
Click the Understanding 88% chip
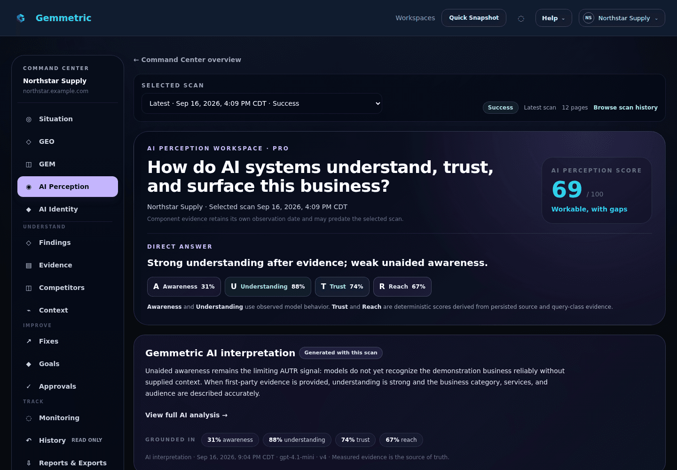(268, 287)
